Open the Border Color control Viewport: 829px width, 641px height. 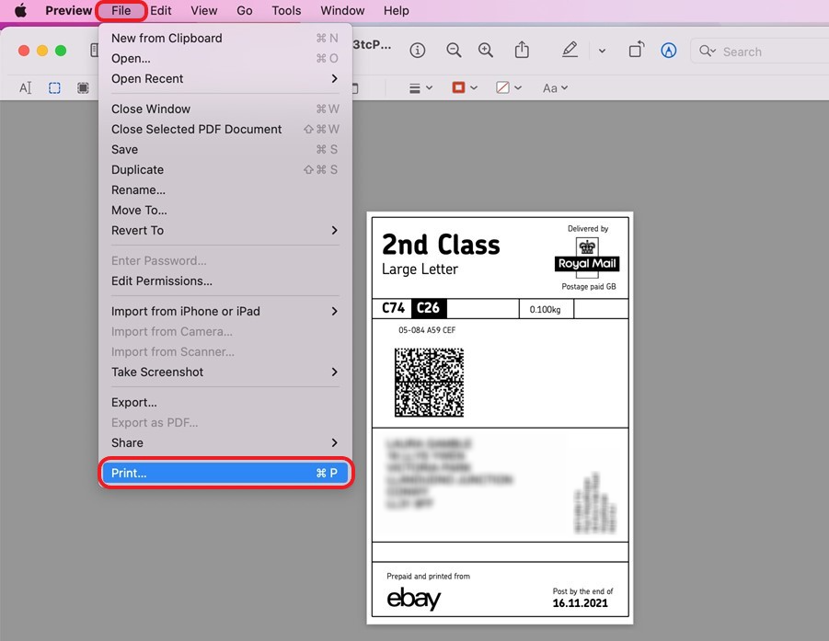point(458,87)
